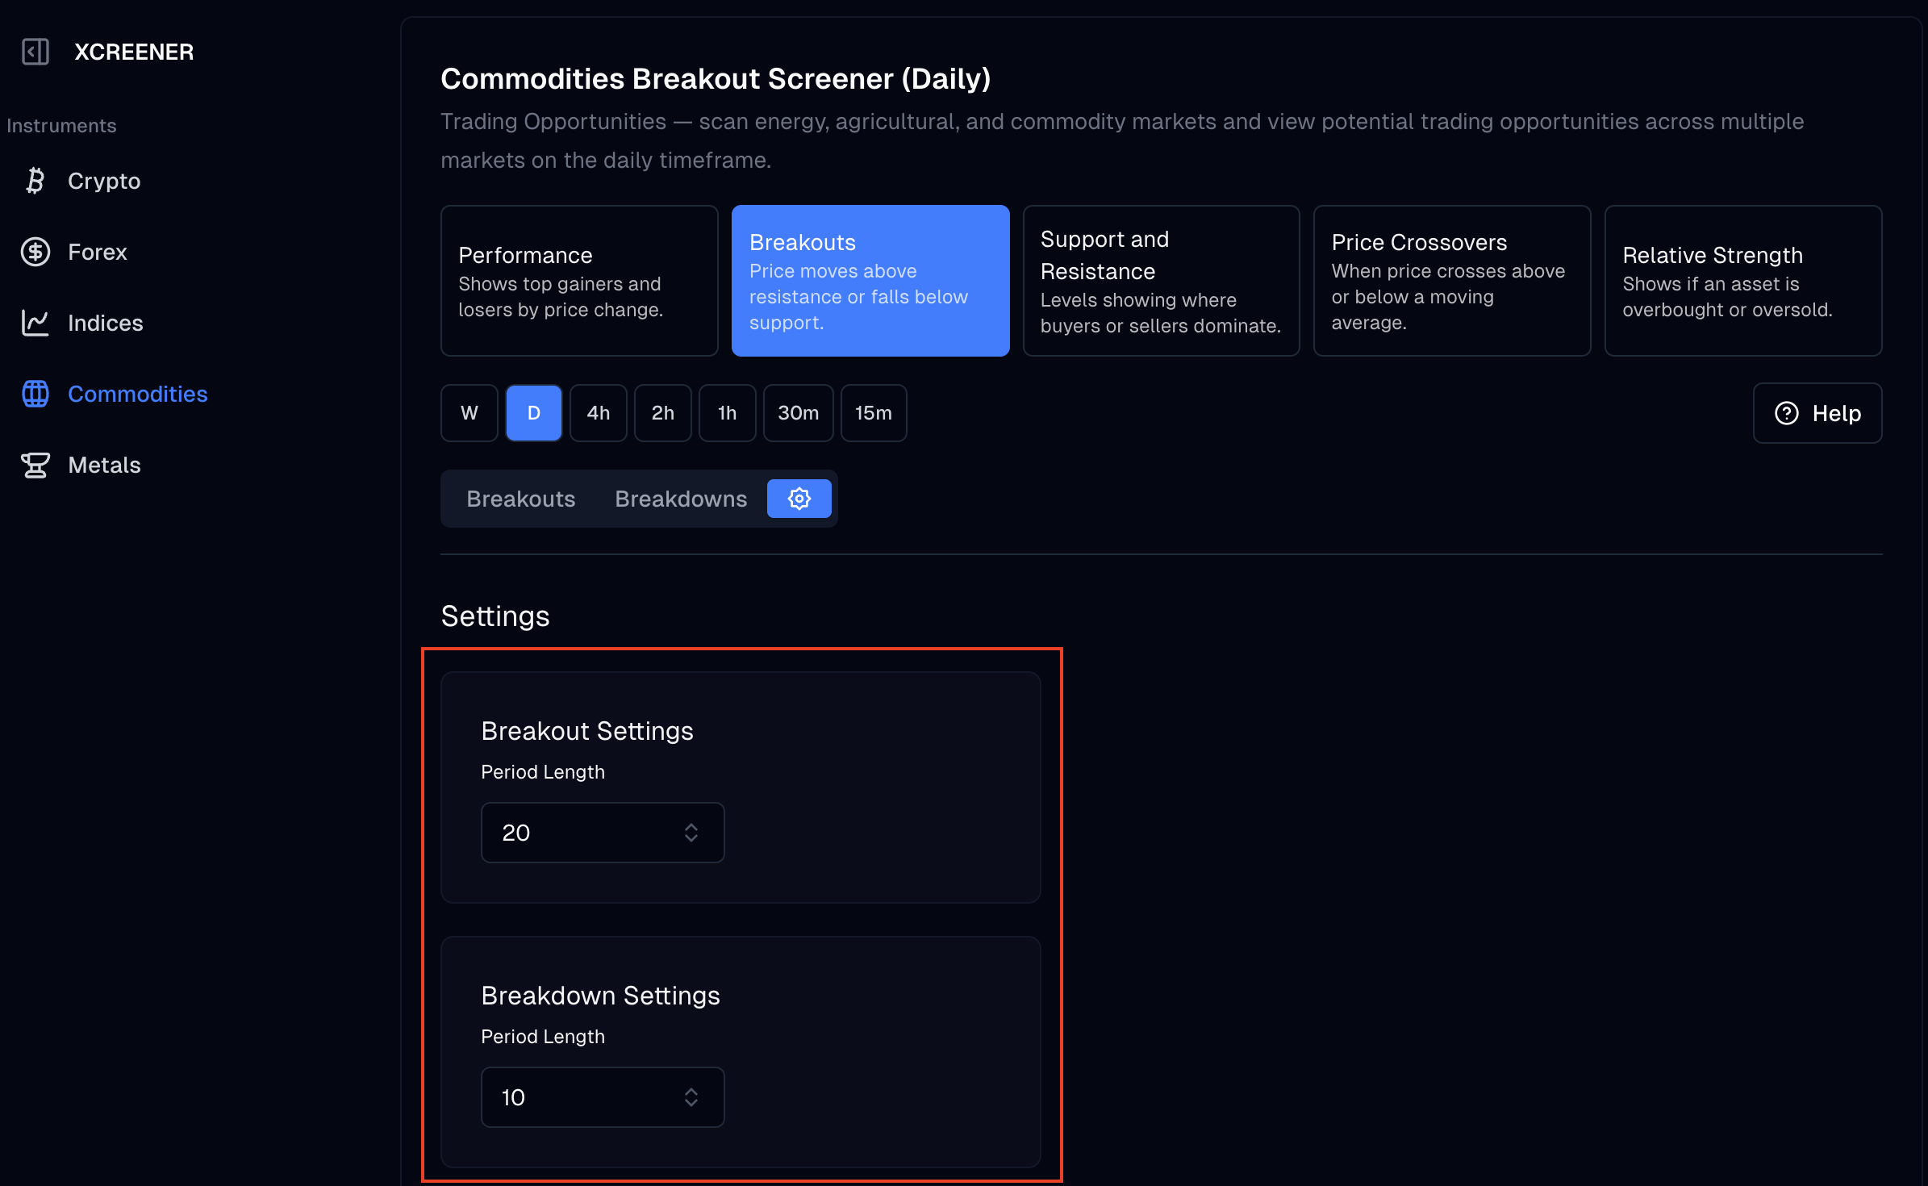The width and height of the screenshot is (1928, 1186).
Task: Switch timeframe to W weekly
Action: pyautogui.click(x=469, y=413)
